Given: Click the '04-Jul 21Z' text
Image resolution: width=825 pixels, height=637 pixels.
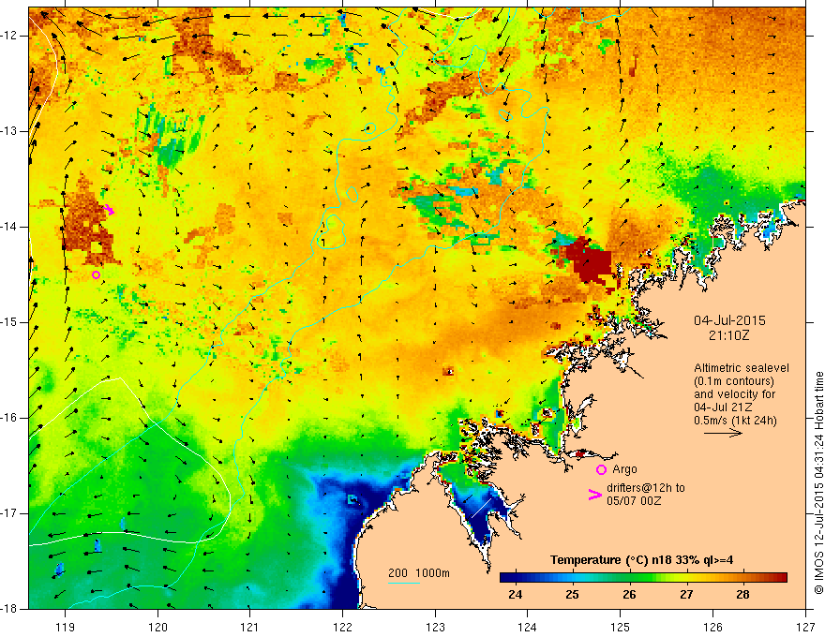Looking at the screenshot, I should (723, 407).
